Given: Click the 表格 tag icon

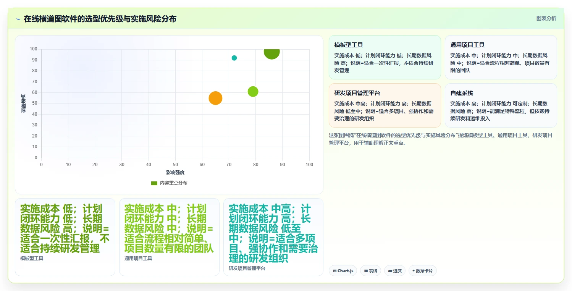Looking at the screenshot, I should pos(366,271).
